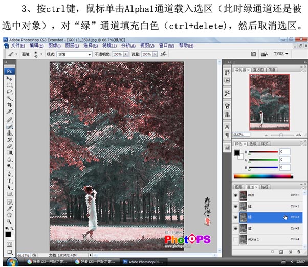Select the Dodge tool
This screenshot has width=308, height=267.
coord(9,166)
